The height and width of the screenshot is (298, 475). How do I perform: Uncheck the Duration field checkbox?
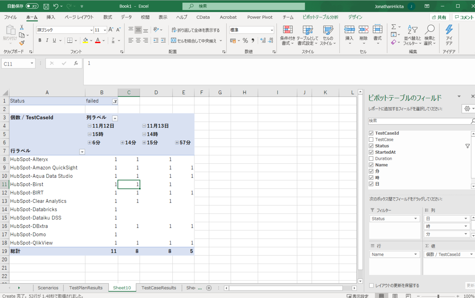[370, 158]
